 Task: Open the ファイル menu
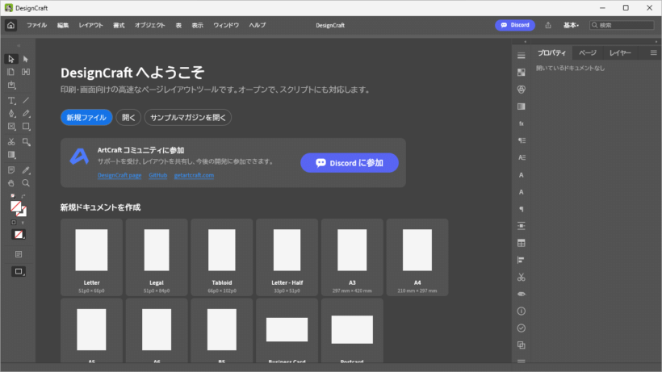tap(36, 25)
